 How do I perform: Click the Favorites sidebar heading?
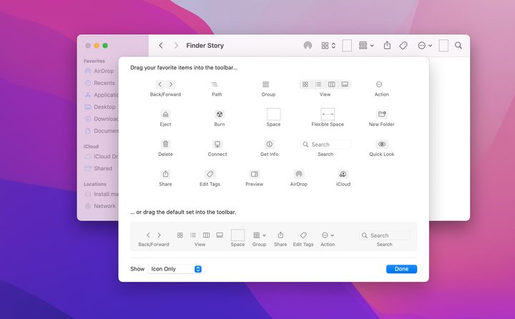coord(94,61)
